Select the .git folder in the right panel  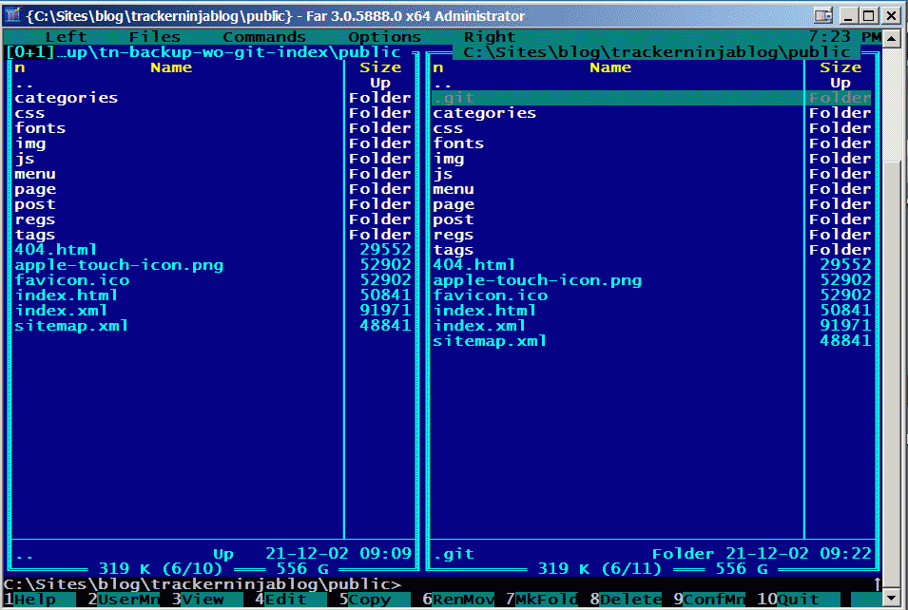click(x=651, y=98)
